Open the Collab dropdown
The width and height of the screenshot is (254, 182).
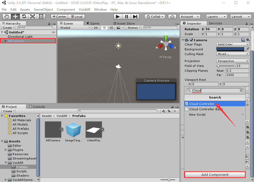[155, 17]
